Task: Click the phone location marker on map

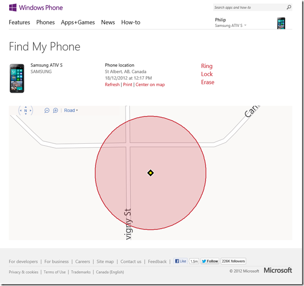Action: 151,172
